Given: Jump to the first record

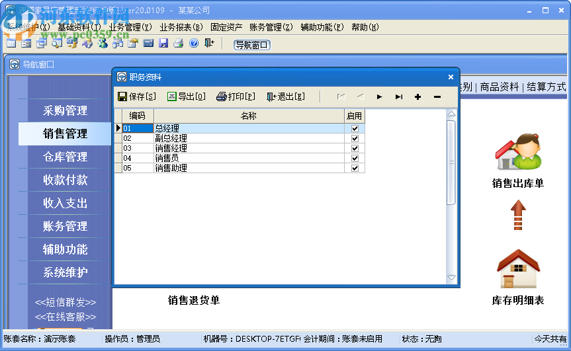Looking at the screenshot, I should click(341, 97).
